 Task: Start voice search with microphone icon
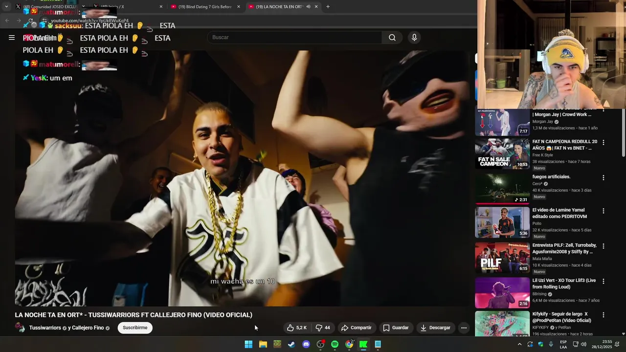click(414, 38)
